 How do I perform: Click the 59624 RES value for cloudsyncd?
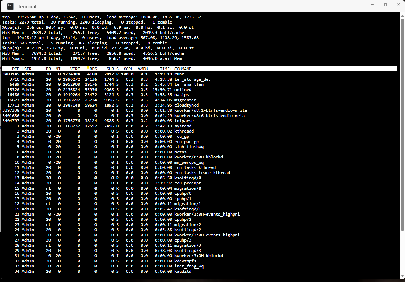click(91, 105)
